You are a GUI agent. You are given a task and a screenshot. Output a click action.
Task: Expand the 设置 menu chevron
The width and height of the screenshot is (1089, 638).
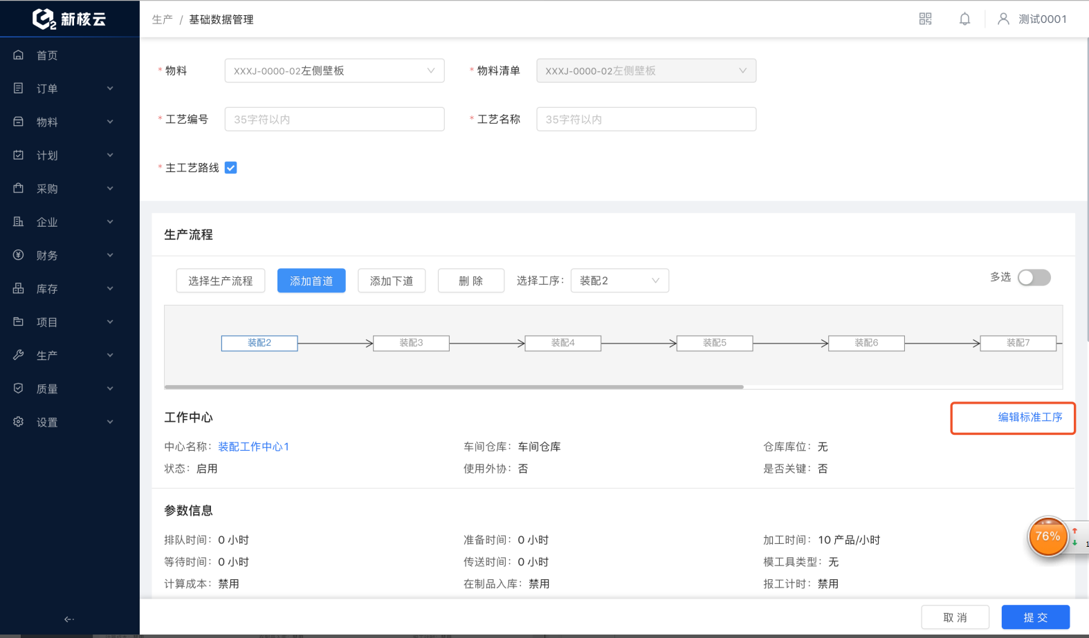pyautogui.click(x=110, y=422)
